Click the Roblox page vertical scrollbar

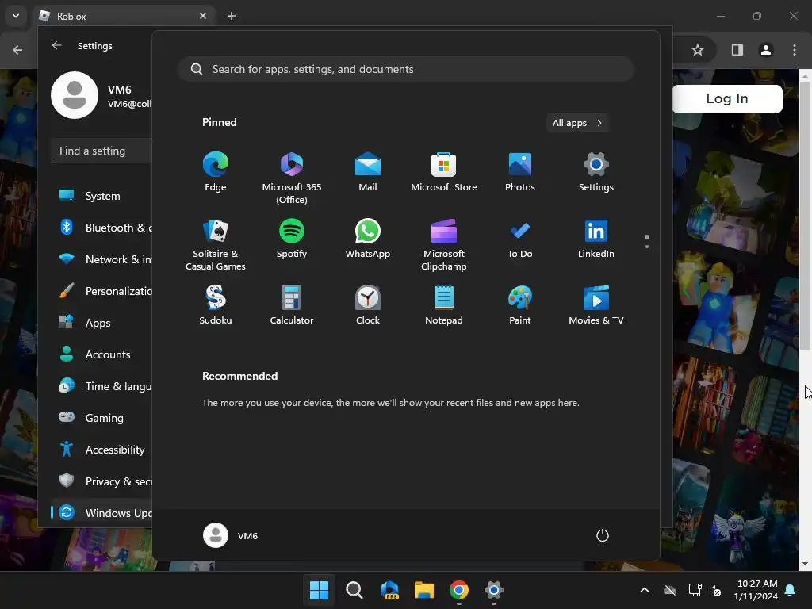805,216
